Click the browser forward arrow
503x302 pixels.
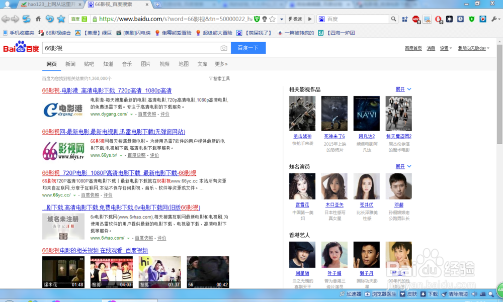15,19
